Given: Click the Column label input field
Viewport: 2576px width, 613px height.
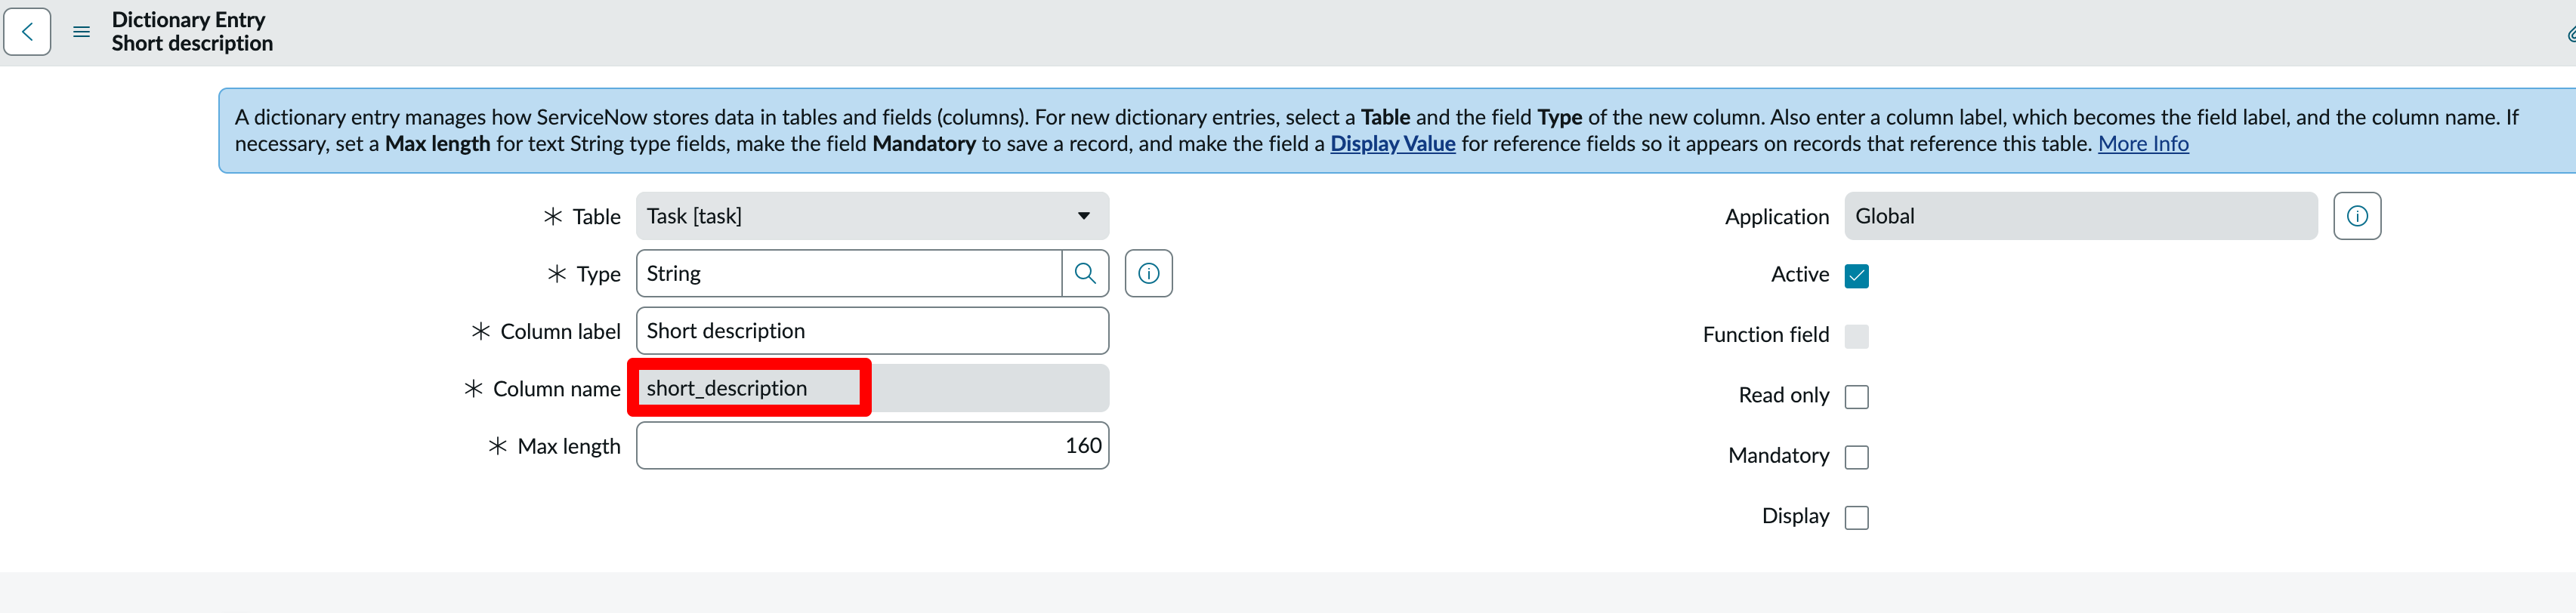Looking at the screenshot, I should point(872,331).
